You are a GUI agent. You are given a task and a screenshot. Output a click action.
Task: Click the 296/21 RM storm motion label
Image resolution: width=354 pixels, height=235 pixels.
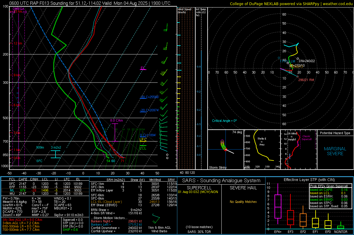click(306, 80)
